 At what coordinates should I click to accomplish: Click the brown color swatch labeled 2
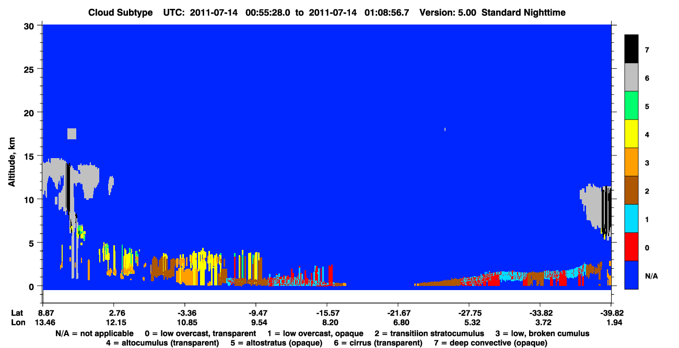coord(631,190)
